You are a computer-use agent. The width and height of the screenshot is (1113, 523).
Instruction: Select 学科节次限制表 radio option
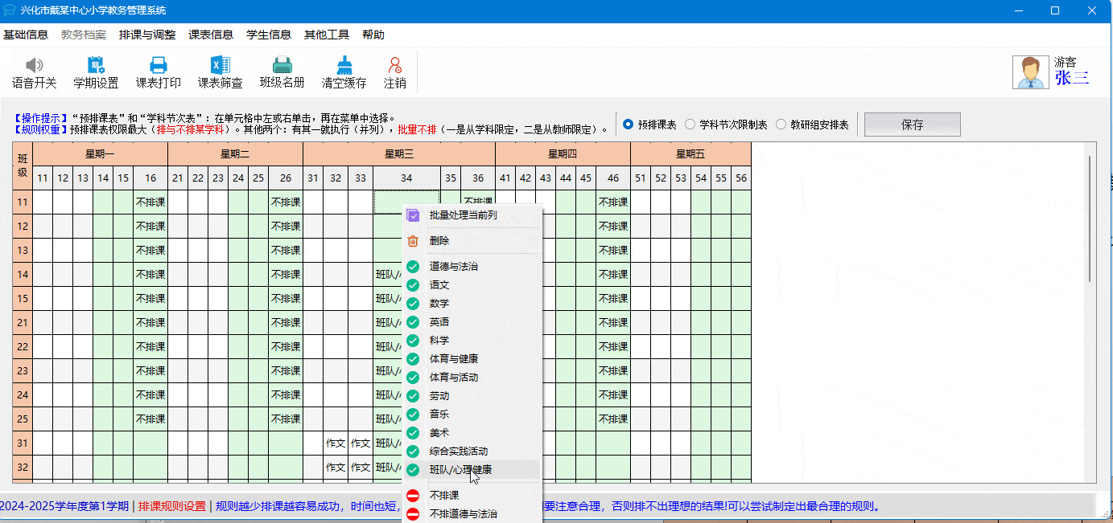[x=690, y=125]
